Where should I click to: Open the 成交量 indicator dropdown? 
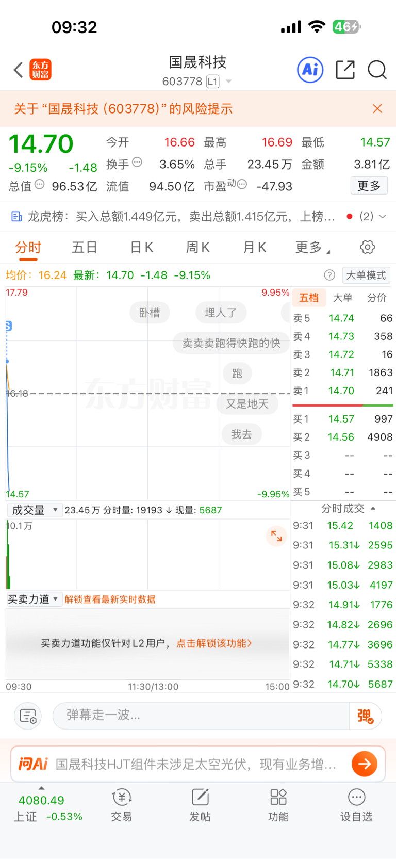coord(35,510)
